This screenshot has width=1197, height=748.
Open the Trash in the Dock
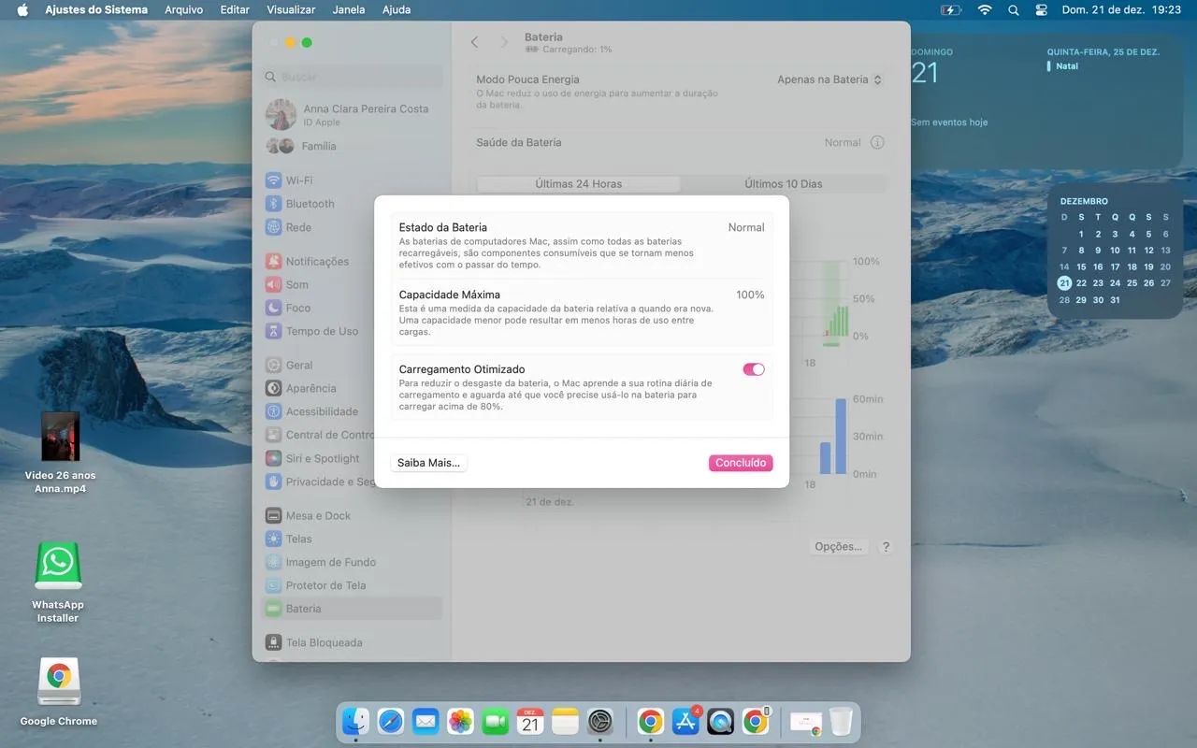[x=841, y=721]
